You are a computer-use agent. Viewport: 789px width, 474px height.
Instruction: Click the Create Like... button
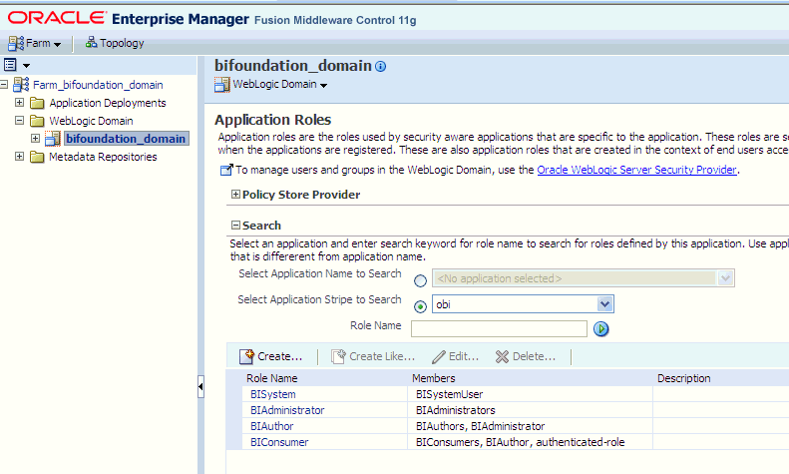tap(373, 356)
